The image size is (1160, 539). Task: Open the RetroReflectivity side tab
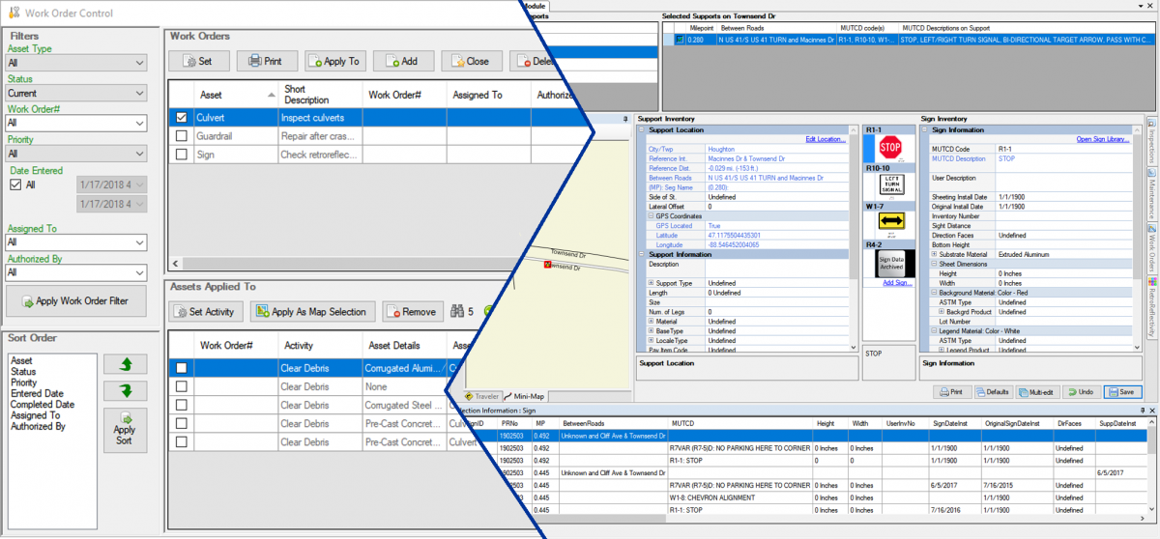point(1151,309)
